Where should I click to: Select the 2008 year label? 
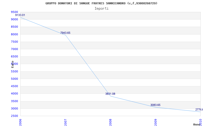click(x=110, y=122)
